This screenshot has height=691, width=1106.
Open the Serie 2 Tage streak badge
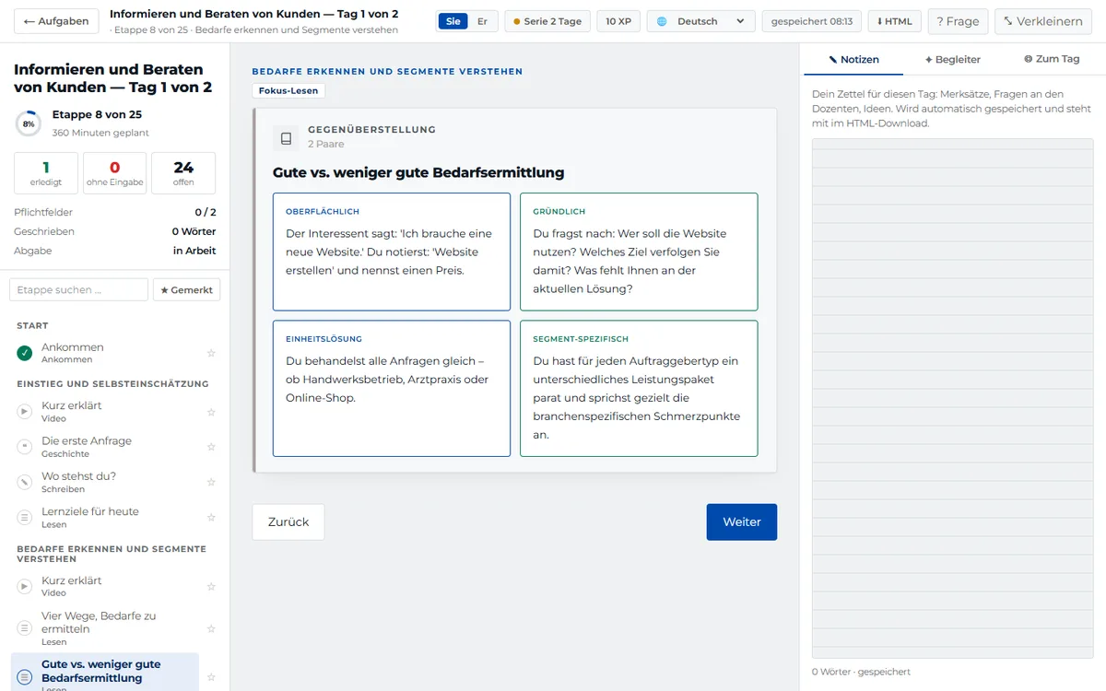coord(547,21)
